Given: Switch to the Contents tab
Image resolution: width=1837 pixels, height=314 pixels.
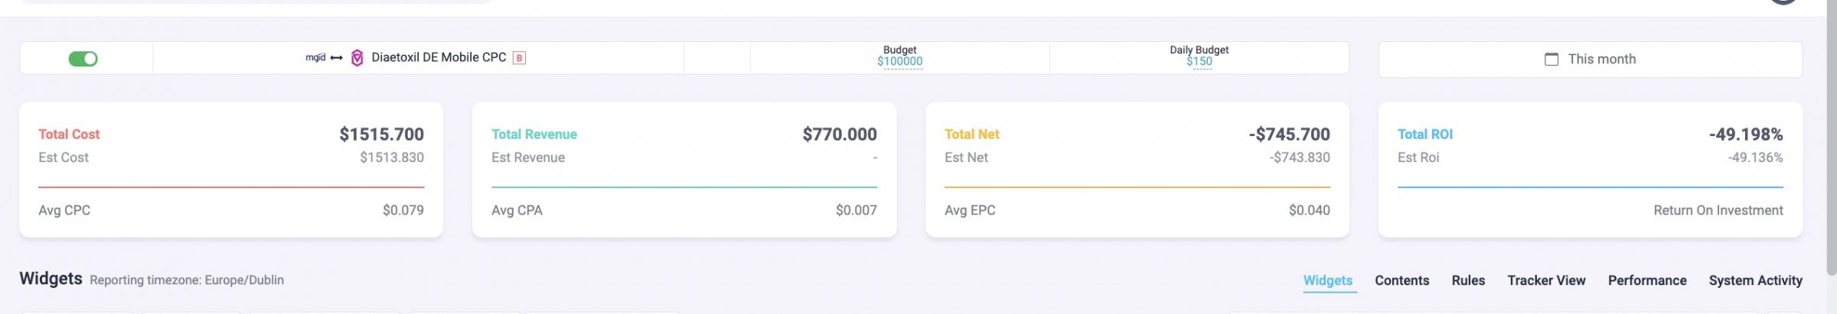Looking at the screenshot, I should pos(1401,280).
